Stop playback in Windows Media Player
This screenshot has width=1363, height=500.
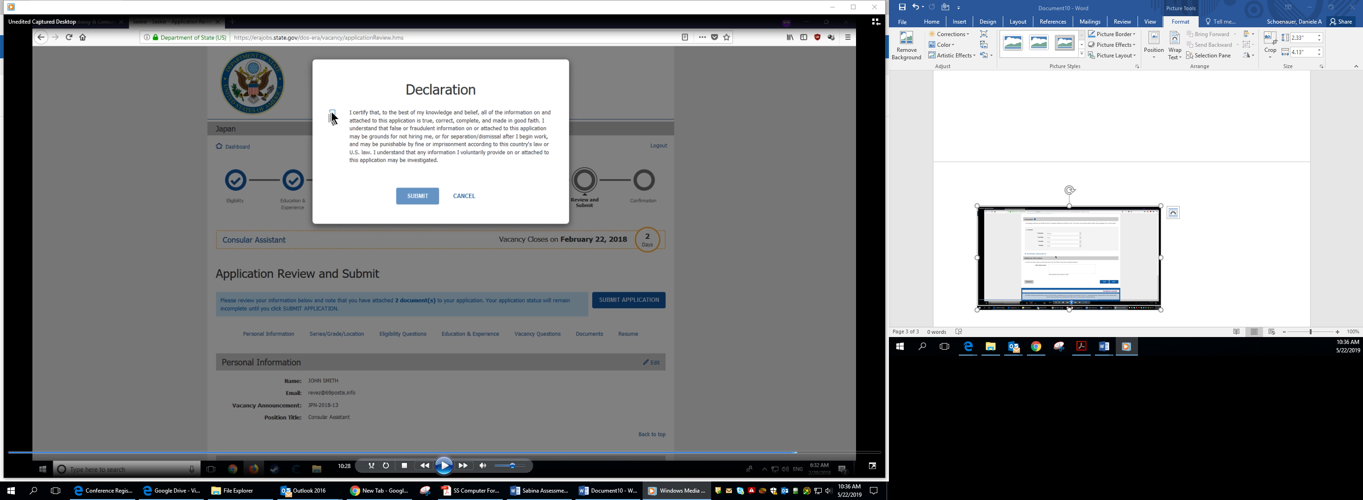(404, 466)
